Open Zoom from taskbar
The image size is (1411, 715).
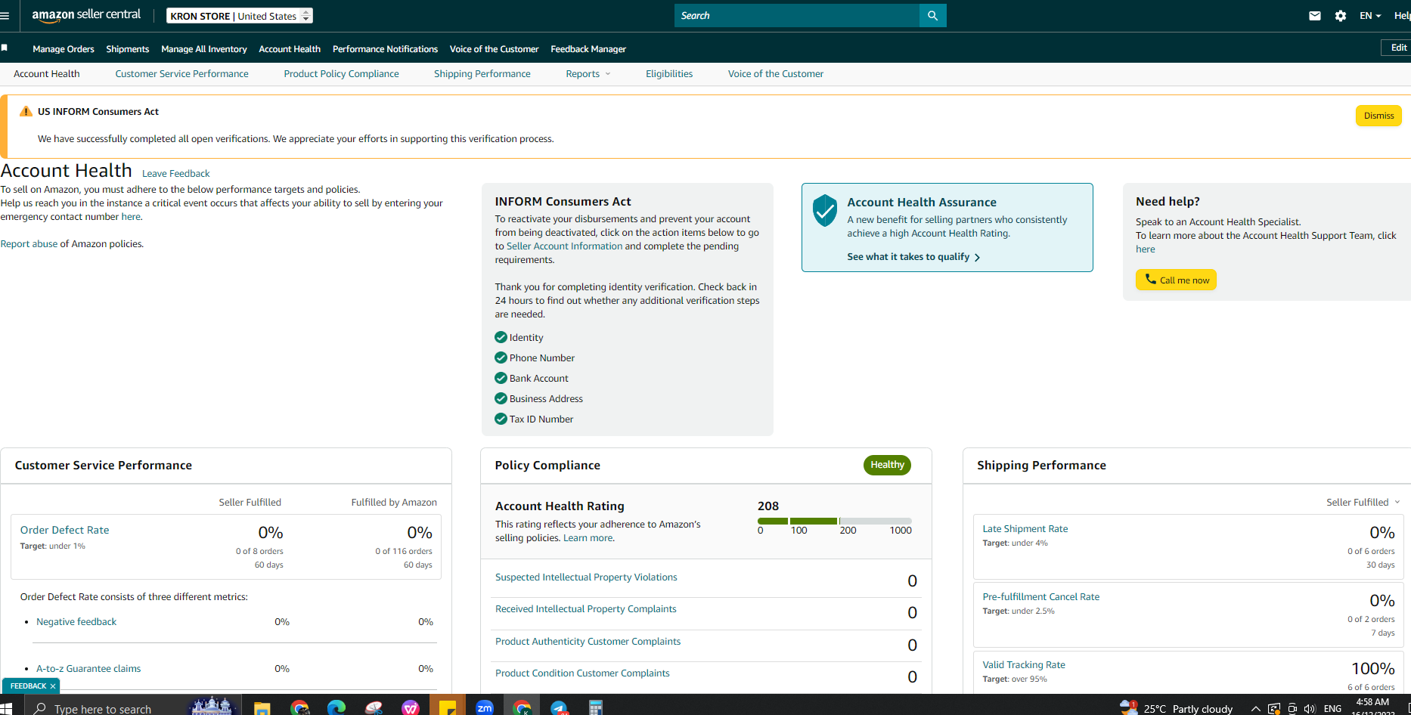coord(485,708)
